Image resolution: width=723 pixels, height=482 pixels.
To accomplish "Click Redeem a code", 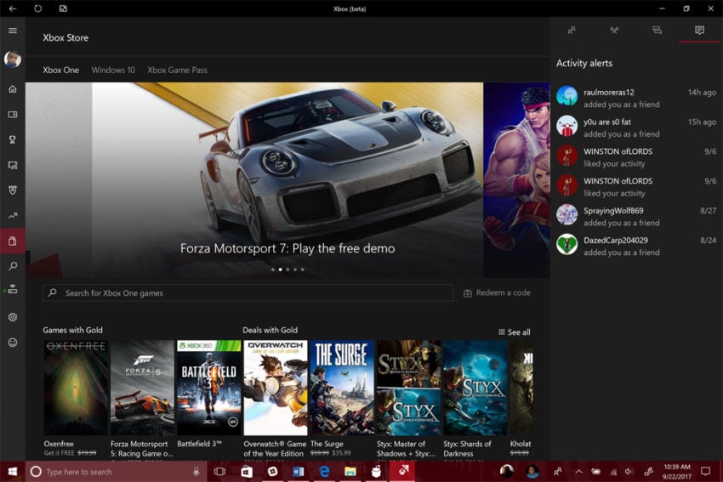I will tap(497, 293).
